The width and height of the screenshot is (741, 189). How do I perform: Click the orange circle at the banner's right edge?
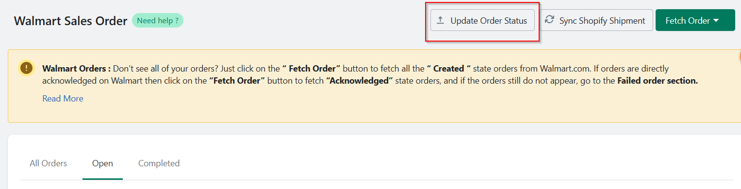740,56
